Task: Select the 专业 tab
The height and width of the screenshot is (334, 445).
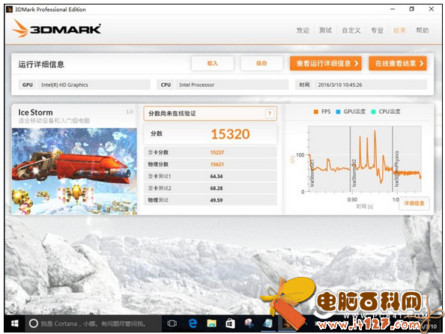Action: pyautogui.click(x=377, y=31)
